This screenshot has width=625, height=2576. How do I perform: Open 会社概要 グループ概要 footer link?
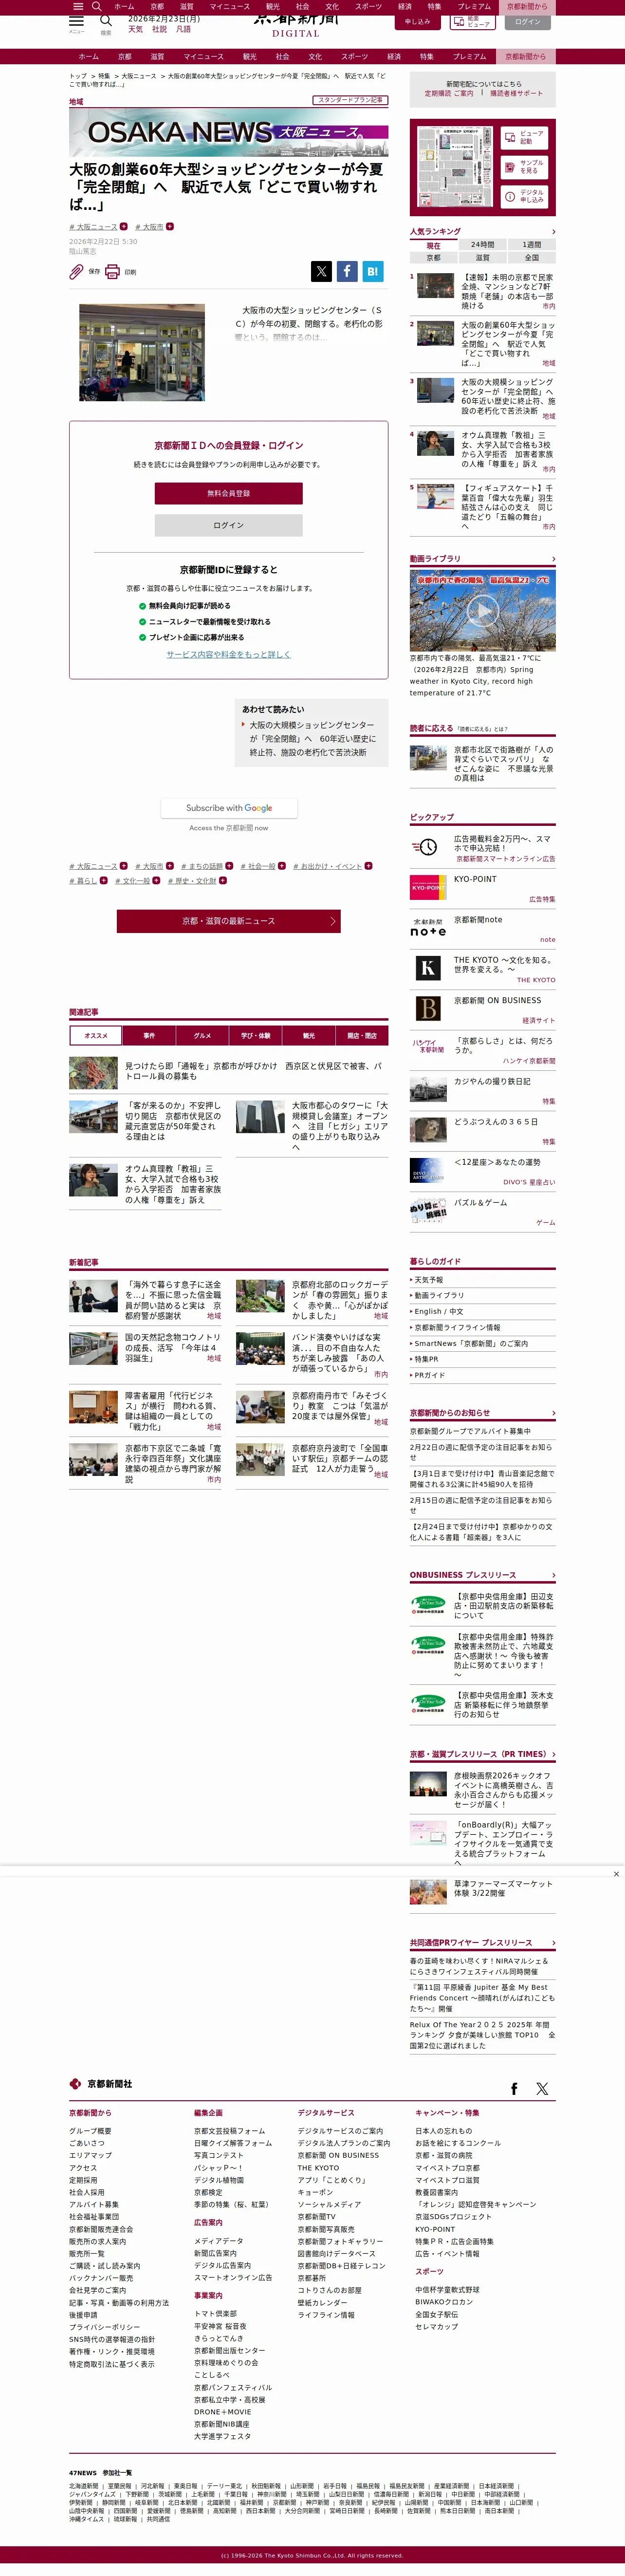90,2131
